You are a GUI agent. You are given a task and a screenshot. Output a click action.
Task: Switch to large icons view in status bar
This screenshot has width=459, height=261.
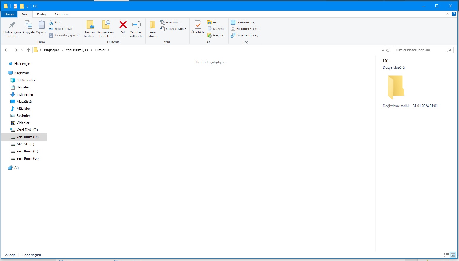453,255
